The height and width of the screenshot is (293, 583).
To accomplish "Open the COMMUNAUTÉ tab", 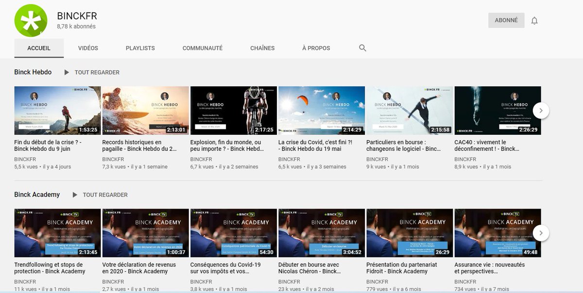I will [203, 49].
